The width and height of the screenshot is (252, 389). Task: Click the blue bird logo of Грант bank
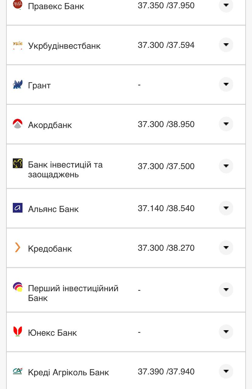coord(18,85)
